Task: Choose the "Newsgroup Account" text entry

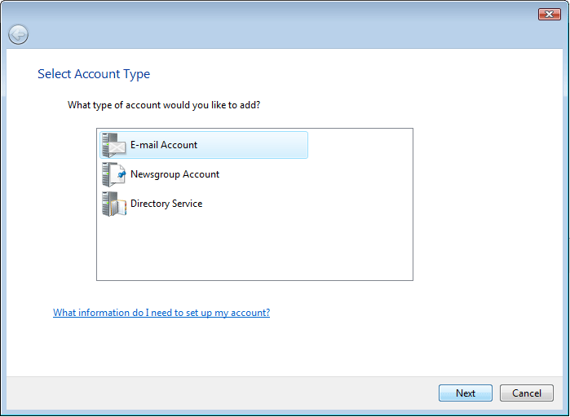Action: coord(175,174)
